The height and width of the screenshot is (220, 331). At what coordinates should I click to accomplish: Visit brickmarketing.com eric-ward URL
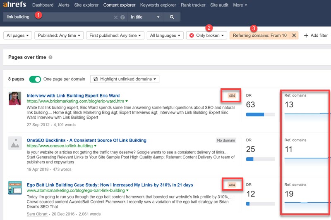tap(75, 101)
